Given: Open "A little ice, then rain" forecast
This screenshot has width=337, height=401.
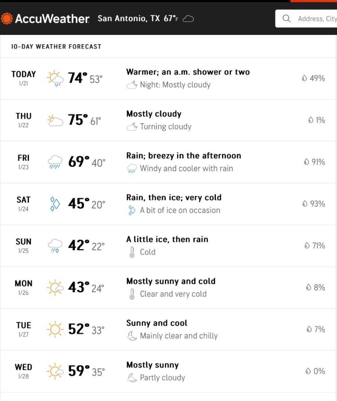Looking at the screenshot, I should pyautogui.click(x=167, y=239).
